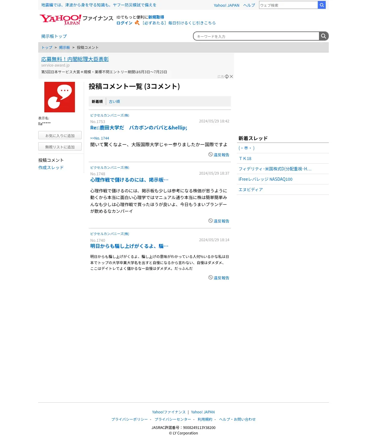Image resolution: width=367 pixels, height=443 pixels.
Task: Click post timestamp 2024/05/29 18:14
Action: coord(214,240)
